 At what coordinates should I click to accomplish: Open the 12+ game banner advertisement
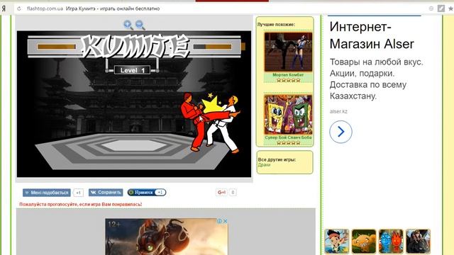[x=167, y=237]
